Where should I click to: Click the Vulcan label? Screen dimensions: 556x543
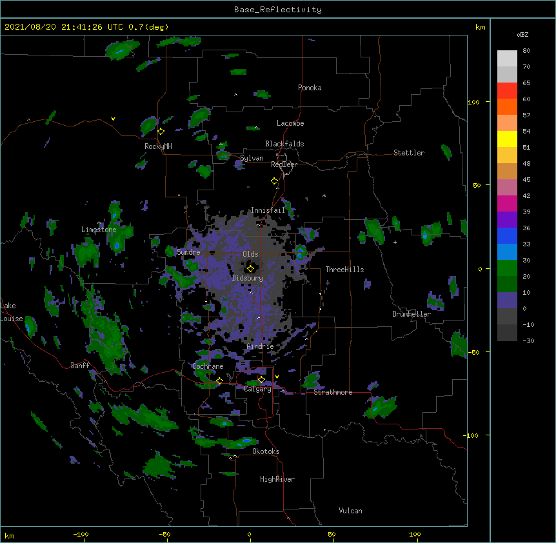(x=350, y=511)
